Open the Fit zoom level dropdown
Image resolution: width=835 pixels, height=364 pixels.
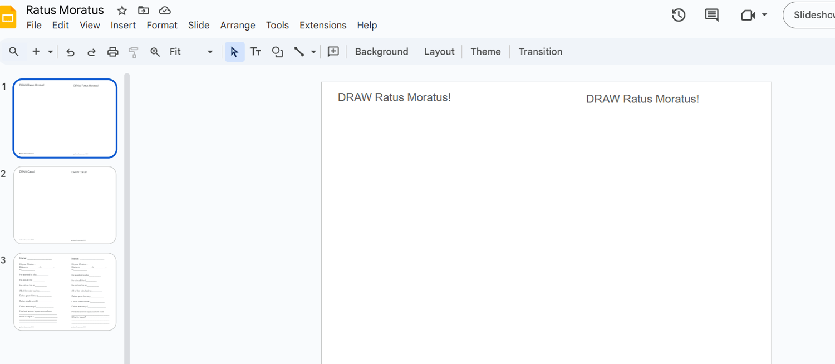(x=191, y=52)
